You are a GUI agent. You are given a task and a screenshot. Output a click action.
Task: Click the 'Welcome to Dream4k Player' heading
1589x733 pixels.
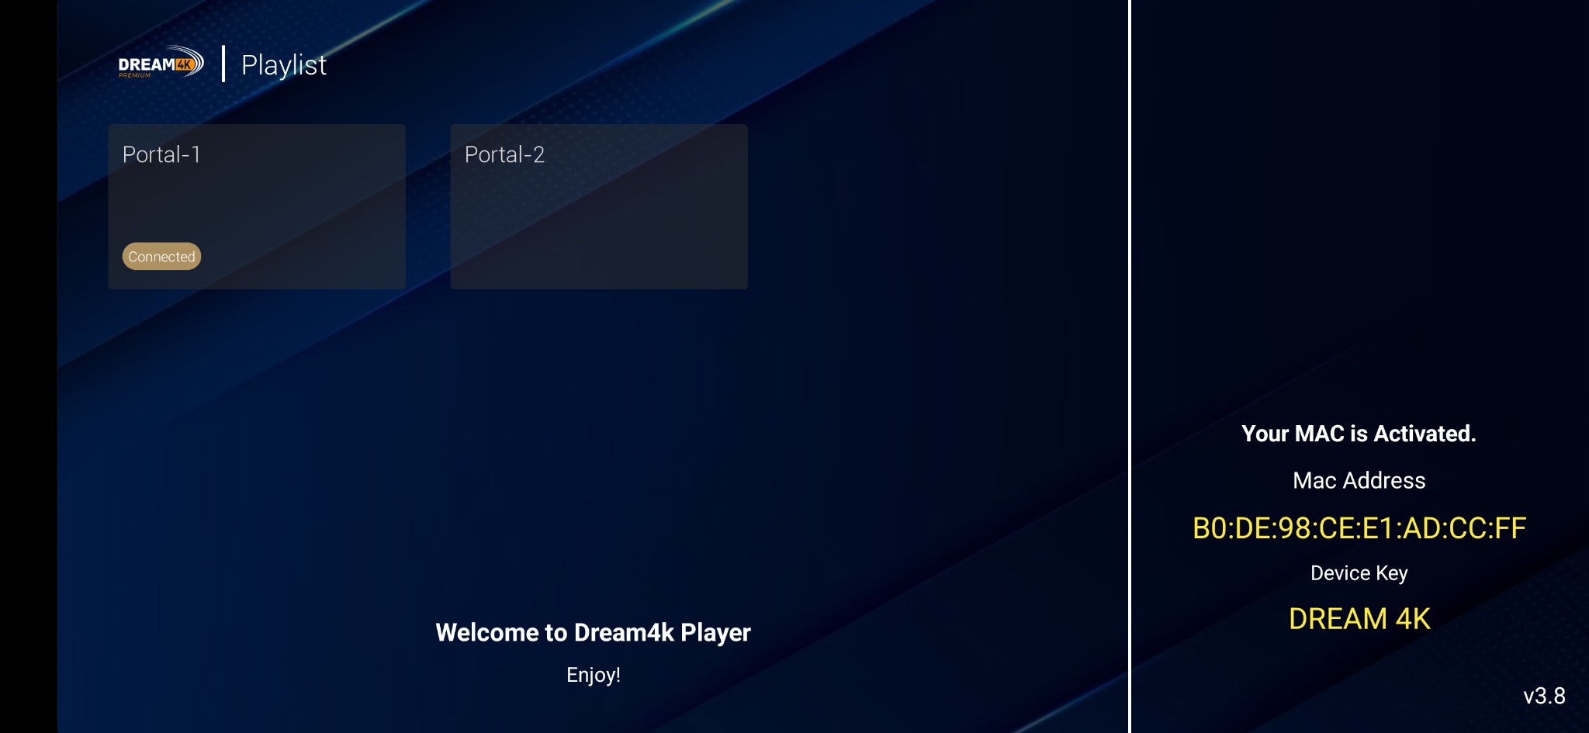tap(594, 633)
